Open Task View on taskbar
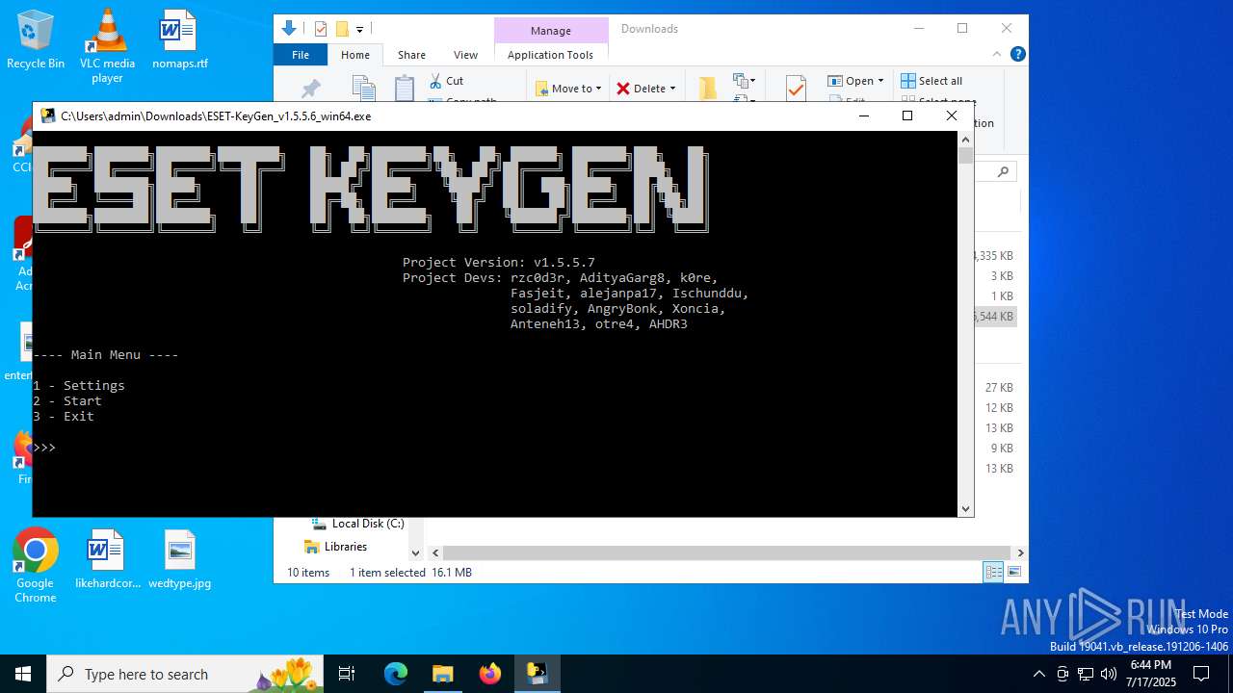Image resolution: width=1233 pixels, height=693 pixels. (x=347, y=674)
